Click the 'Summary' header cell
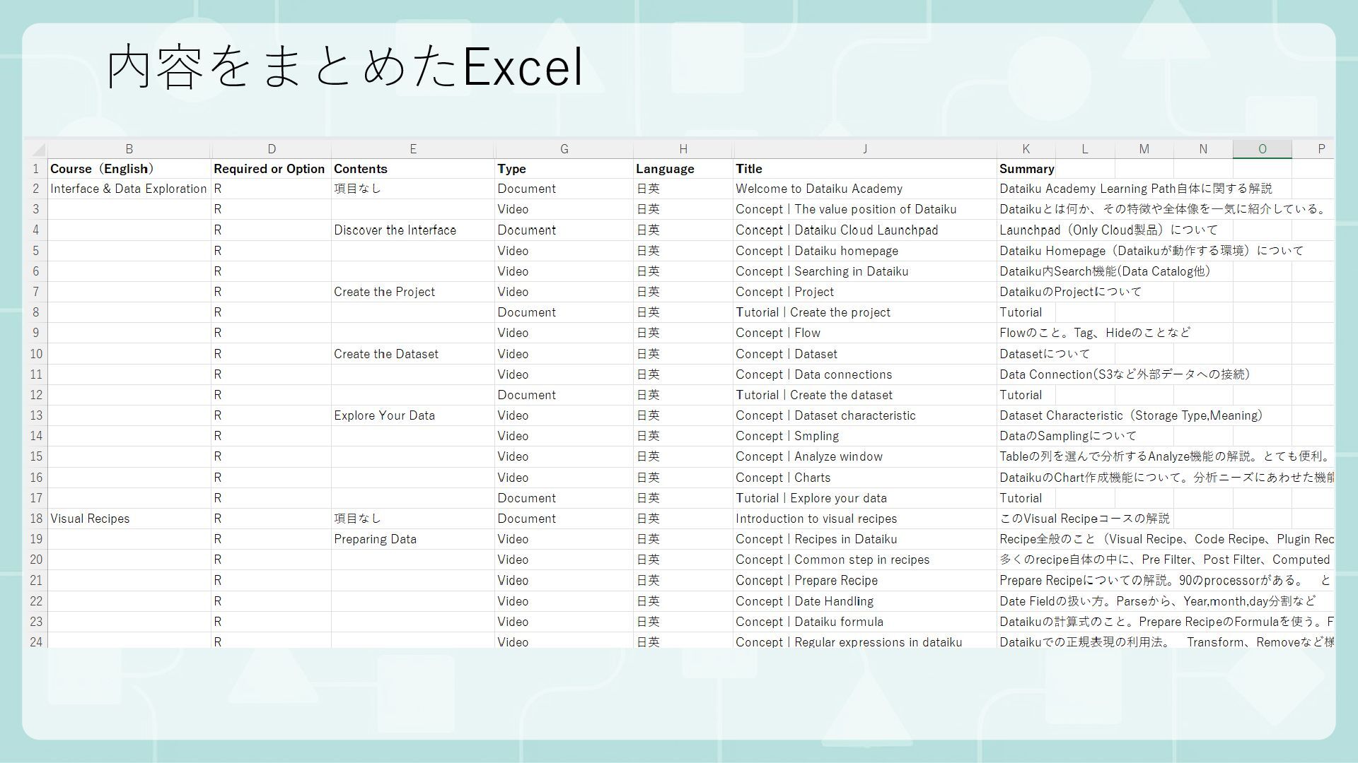The height and width of the screenshot is (763, 1358). point(1026,169)
